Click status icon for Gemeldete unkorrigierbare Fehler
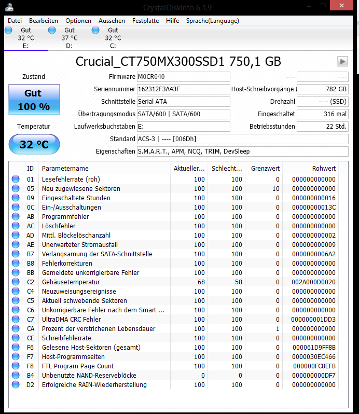Screen dimensions: 359x414 [x=16, y=272]
